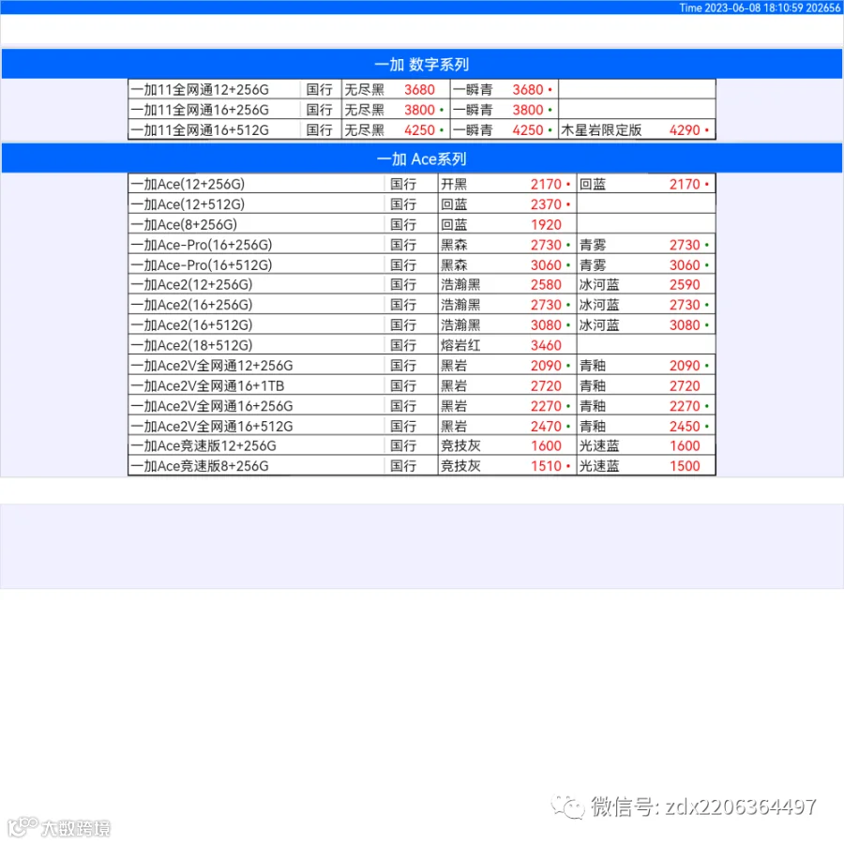
Task: Click "青雾" in the Ace-Pro(16+256G) row
Action: tap(593, 245)
